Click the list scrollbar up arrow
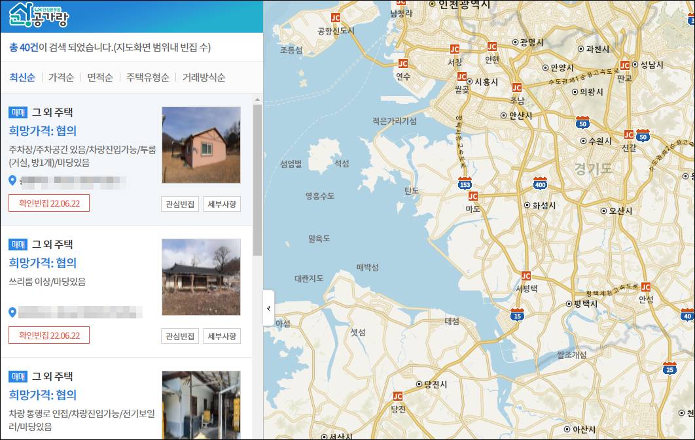The width and height of the screenshot is (695, 440). tap(258, 100)
